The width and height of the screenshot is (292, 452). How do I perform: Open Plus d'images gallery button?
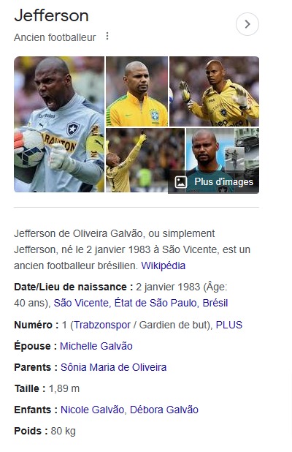pos(213,182)
